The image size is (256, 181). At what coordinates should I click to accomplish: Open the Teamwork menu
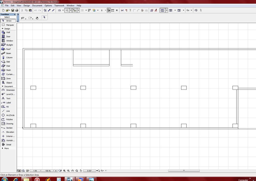[x=59, y=6]
